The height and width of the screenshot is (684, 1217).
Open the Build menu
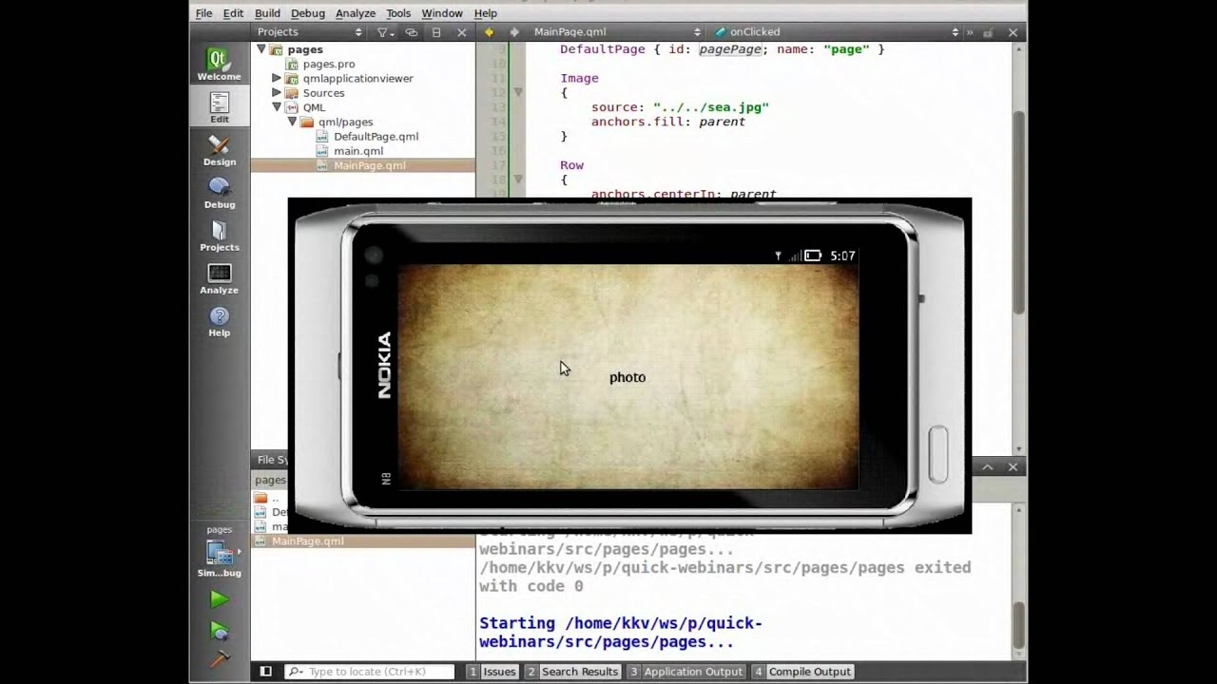pyautogui.click(x=267, y=13)
